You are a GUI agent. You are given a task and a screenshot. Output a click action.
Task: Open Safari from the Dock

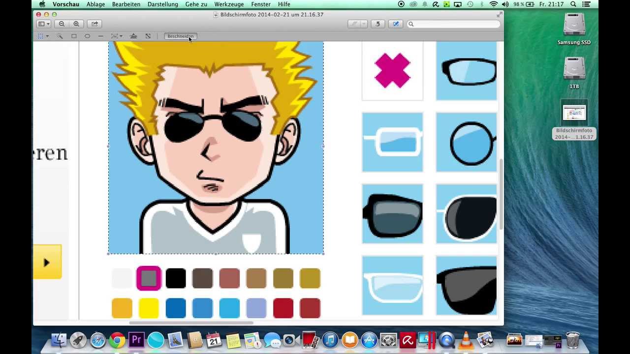click(97, 340)
